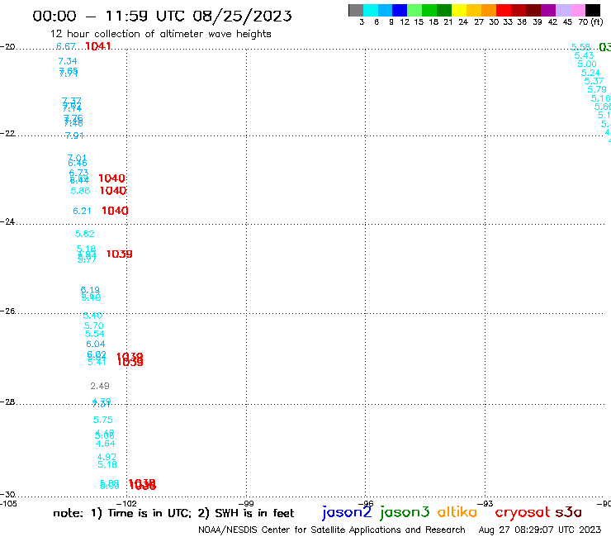Select the wave height value '7.34'
The image size is (611, 537).
click(68, 61)
